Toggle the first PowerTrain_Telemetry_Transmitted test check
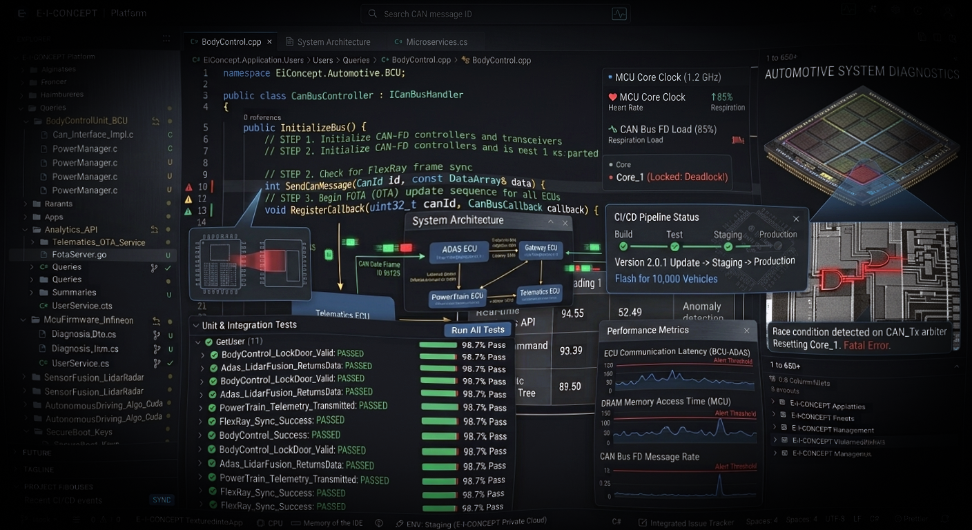The width and height of the screenshot is (972, 530). click(213, 408)
